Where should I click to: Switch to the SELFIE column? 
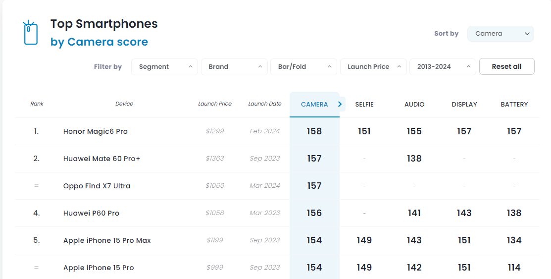[364, 105]
